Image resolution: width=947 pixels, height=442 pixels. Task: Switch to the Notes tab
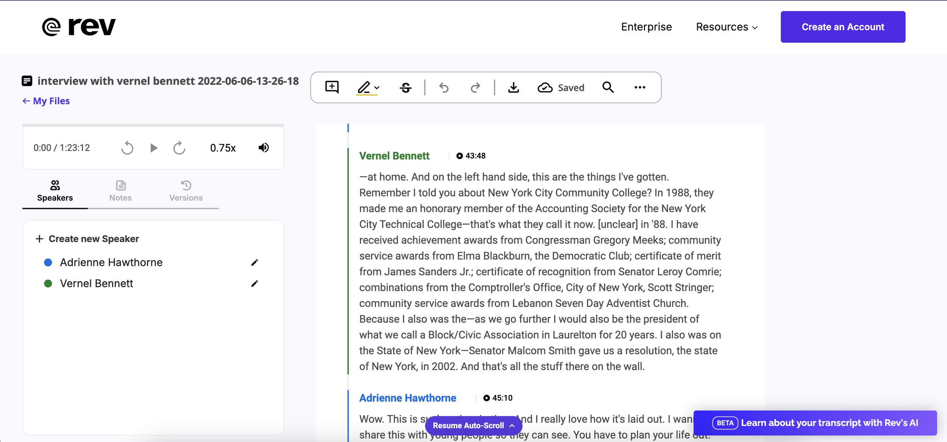pos(120,191)
